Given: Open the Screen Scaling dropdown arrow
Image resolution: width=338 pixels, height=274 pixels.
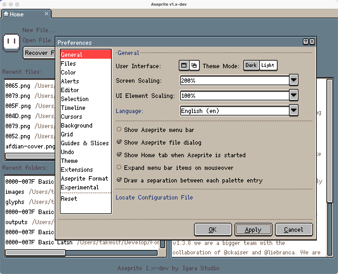Looking at the screenshot, I should (294, 80).
